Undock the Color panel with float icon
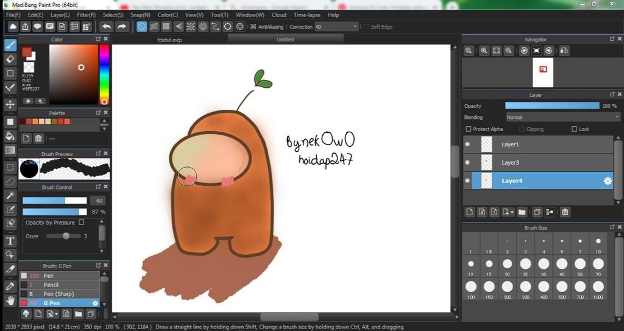The image size is (624, 331). point(98,39)
